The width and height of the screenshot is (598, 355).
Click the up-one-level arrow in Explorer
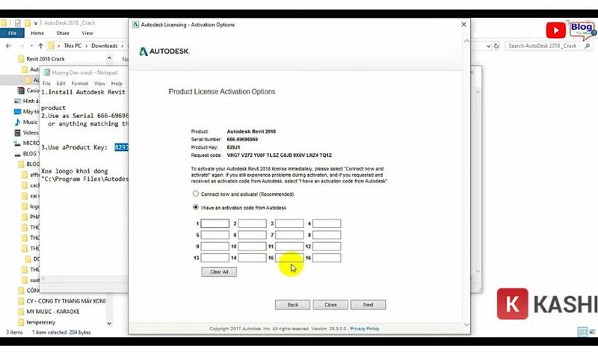(x=40, y=46)
